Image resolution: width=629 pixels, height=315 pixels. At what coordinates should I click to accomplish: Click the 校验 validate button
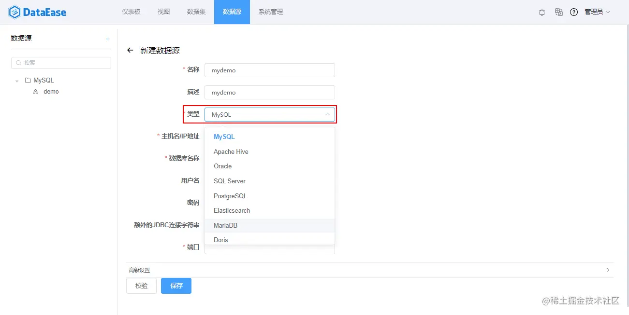tap(141, 286)
